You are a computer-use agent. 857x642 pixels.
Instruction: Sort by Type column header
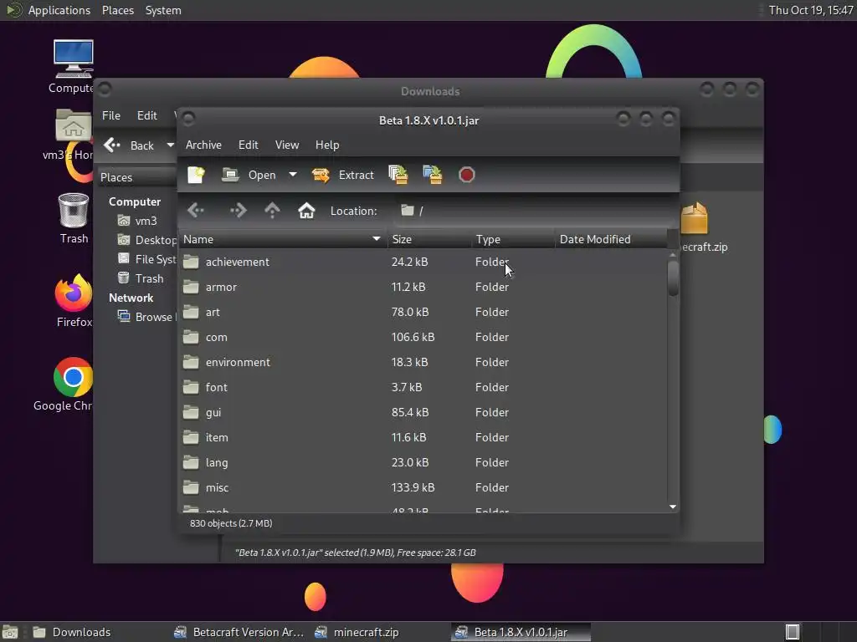[514, 239]
